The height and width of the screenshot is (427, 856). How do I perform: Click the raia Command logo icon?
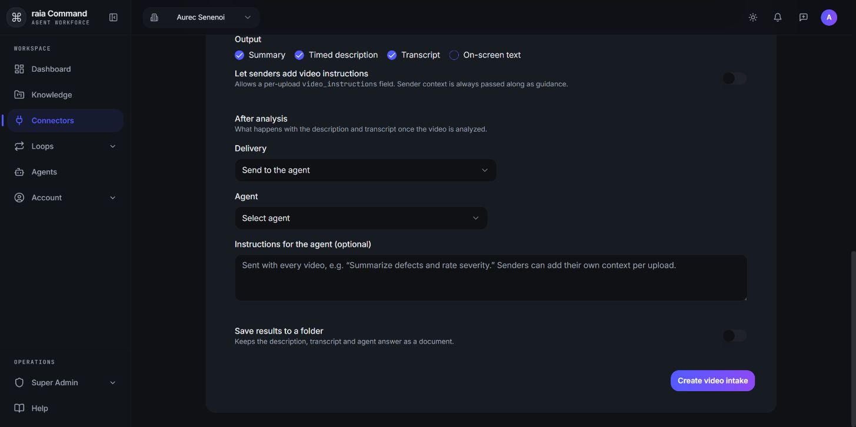(x=16, y=18)
